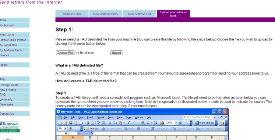Open the Insert menu in Excel
The height and width of the screenshot is (140, 275).
(90, 117)
